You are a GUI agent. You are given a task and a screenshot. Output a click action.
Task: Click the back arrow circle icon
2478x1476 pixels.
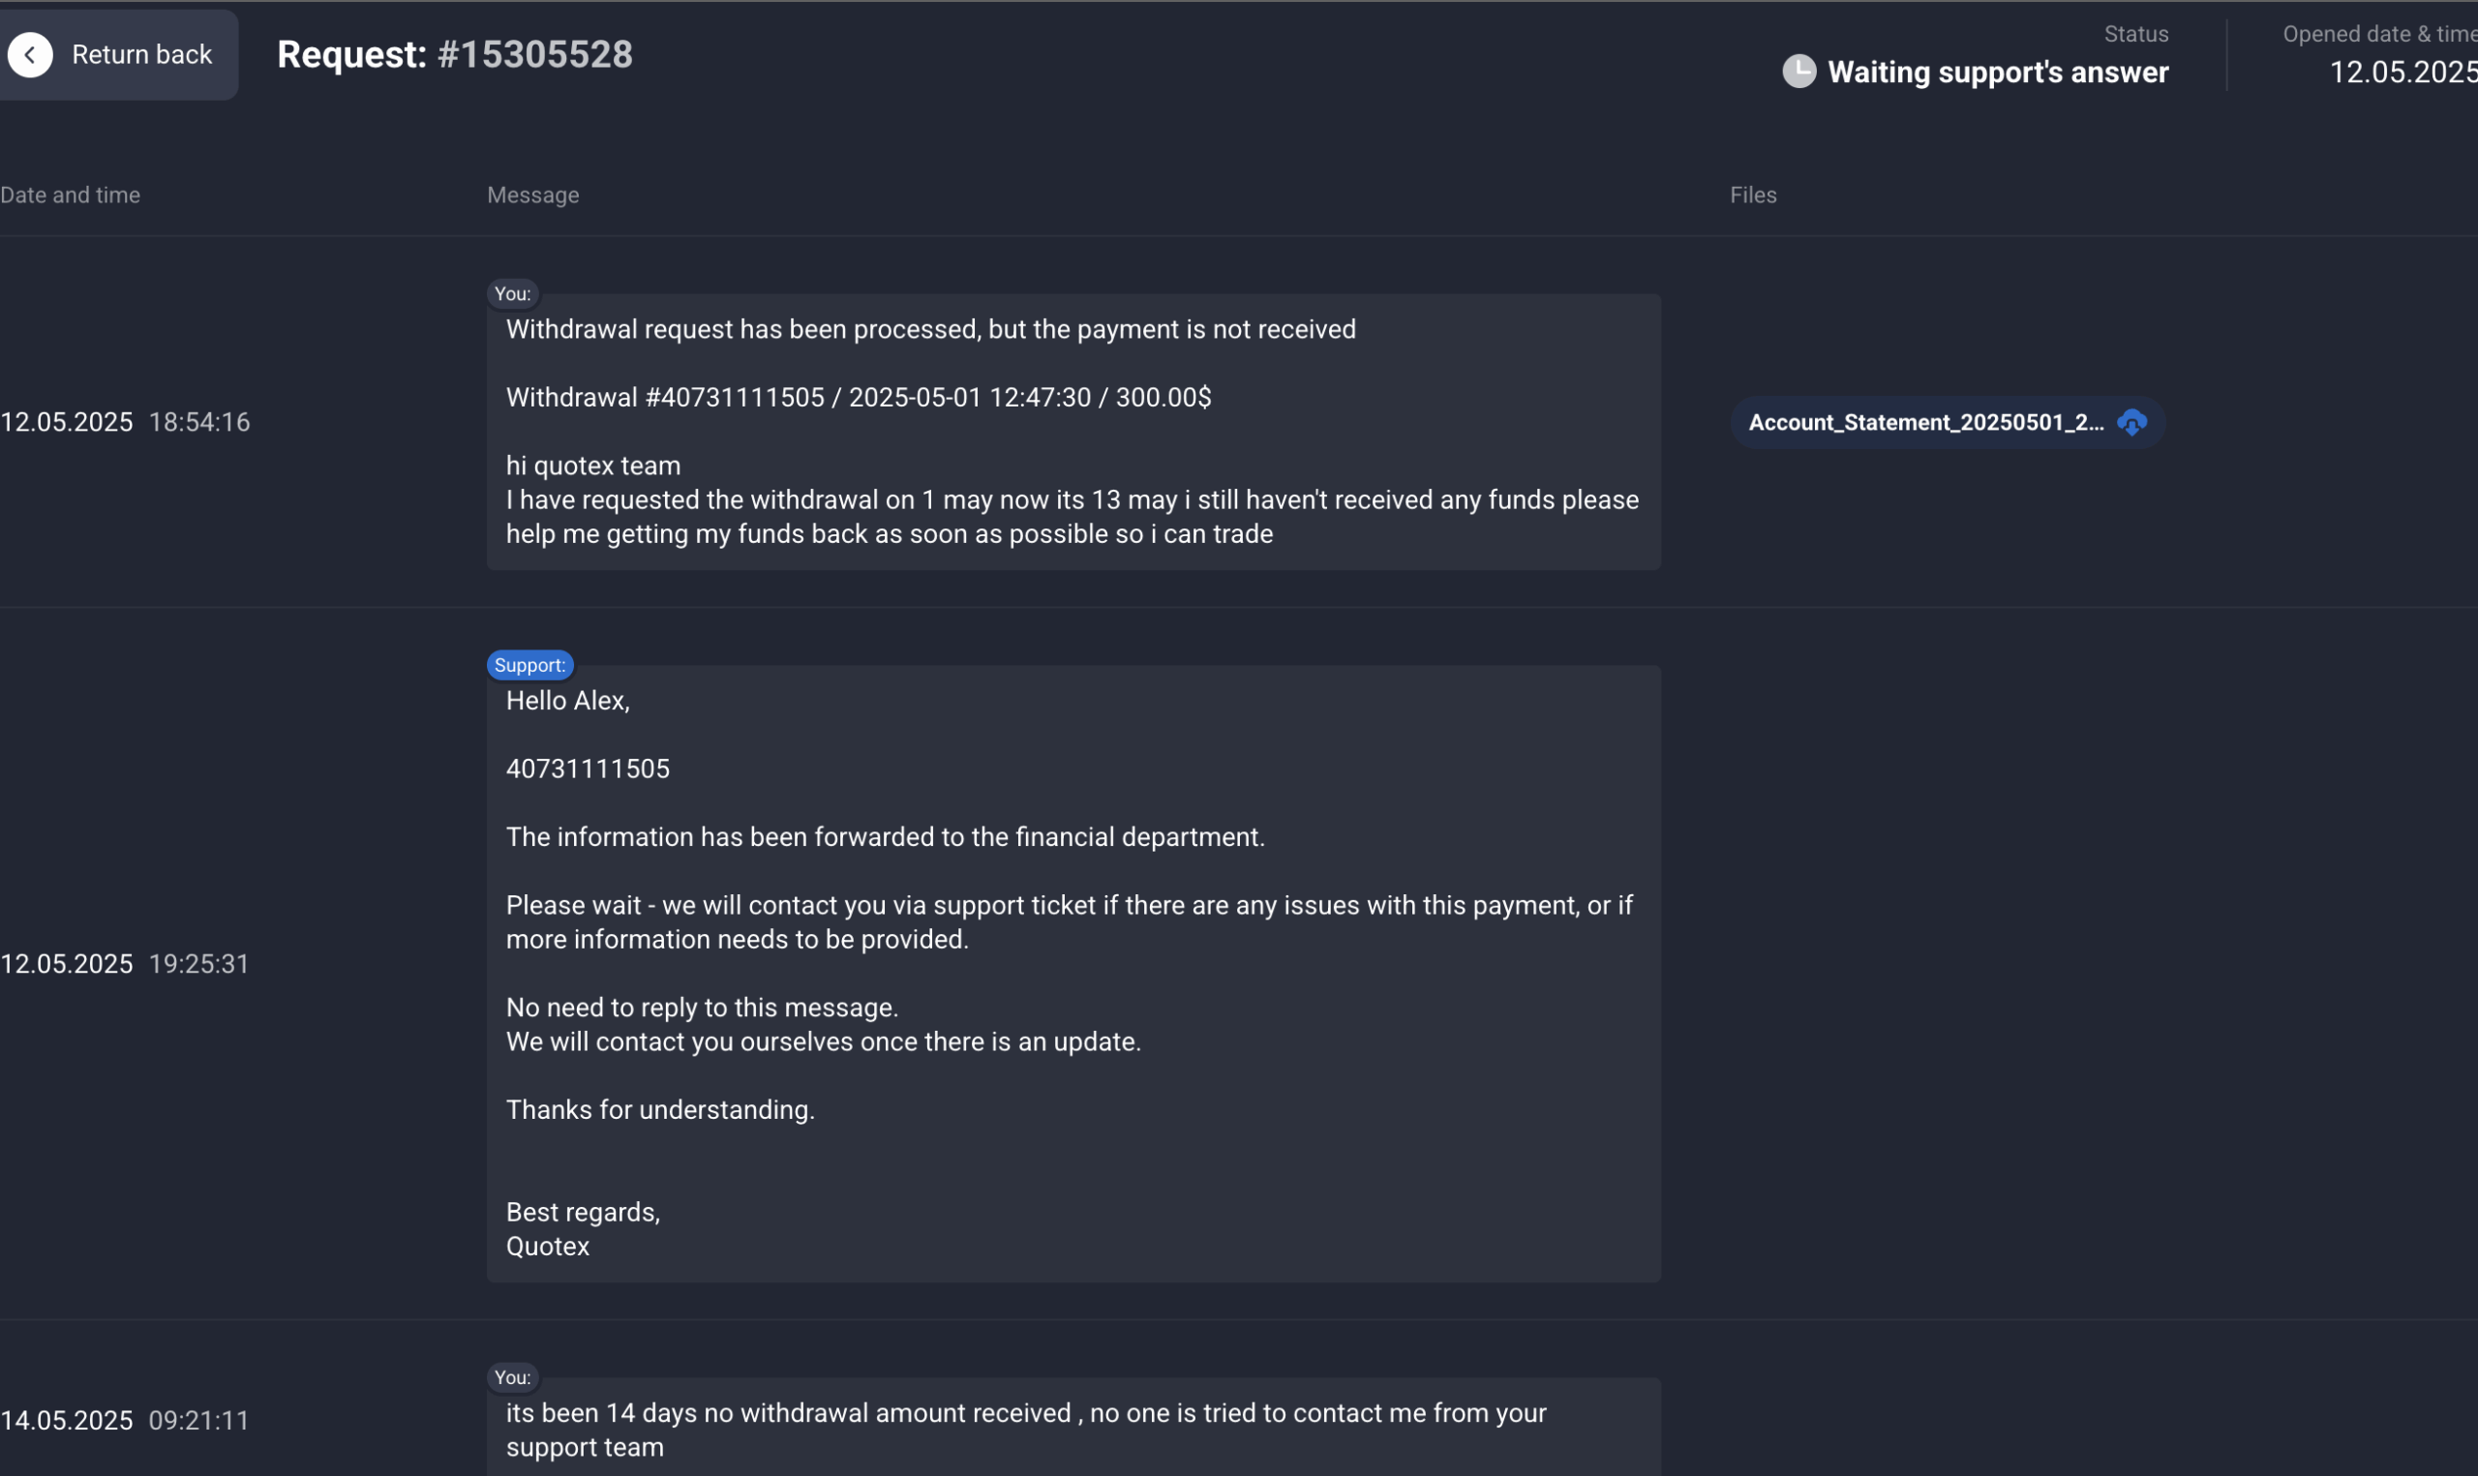pos(31,55)
